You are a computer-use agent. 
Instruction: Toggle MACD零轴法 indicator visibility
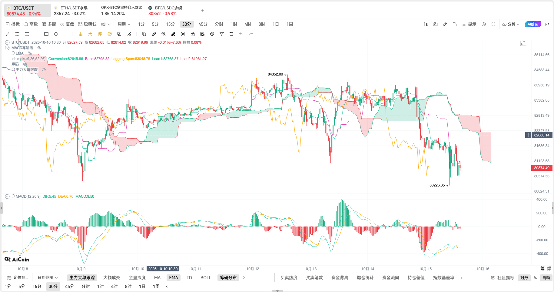(39, 48)
